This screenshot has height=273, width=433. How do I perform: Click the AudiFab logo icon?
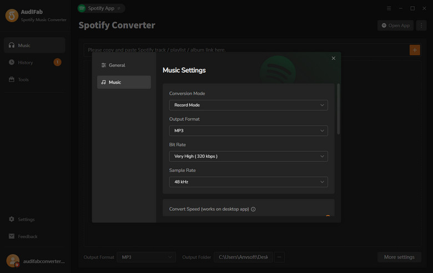pos(12,16)
